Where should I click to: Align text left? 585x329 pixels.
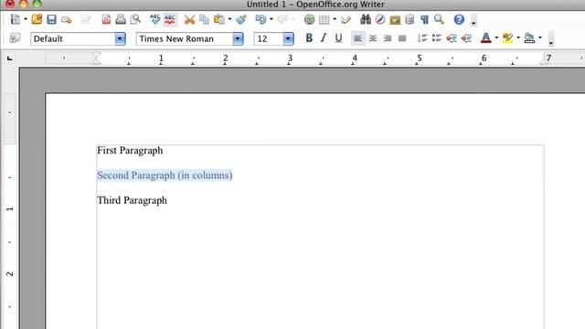pos(357,38)
